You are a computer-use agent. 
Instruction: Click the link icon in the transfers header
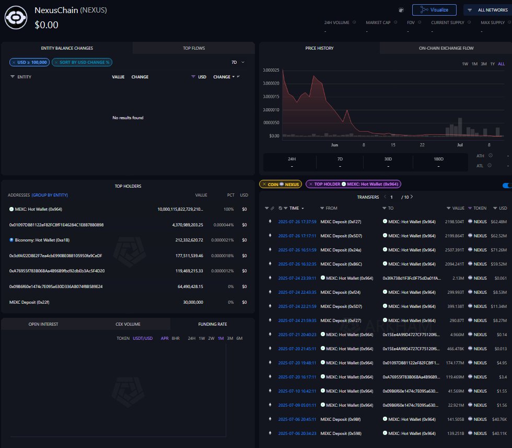point(272,208)
